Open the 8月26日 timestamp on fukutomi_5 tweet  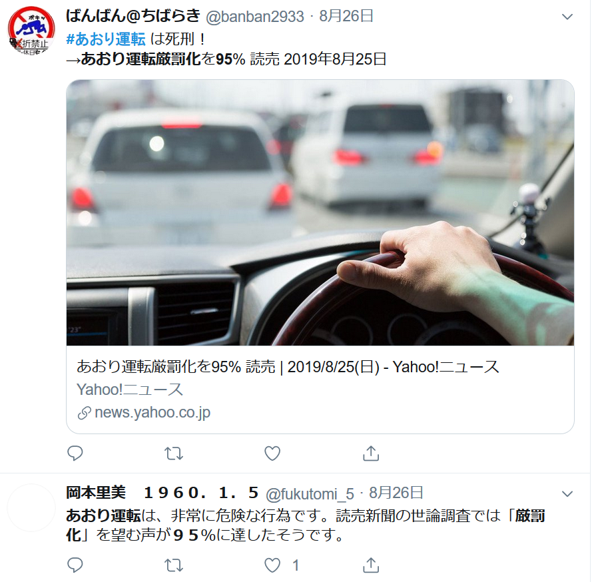point(396,493)
